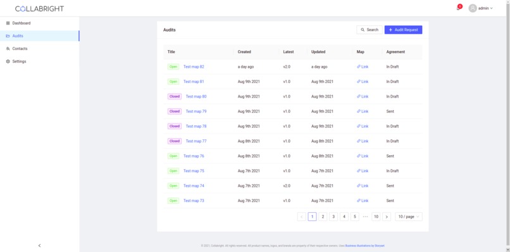Jump to pagination page 10
510x252 pixels.
376,217
